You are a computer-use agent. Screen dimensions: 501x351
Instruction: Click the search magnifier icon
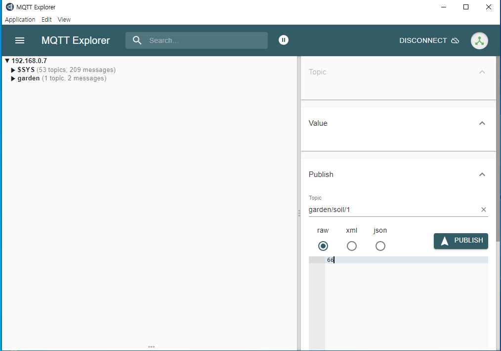(137, 40)
